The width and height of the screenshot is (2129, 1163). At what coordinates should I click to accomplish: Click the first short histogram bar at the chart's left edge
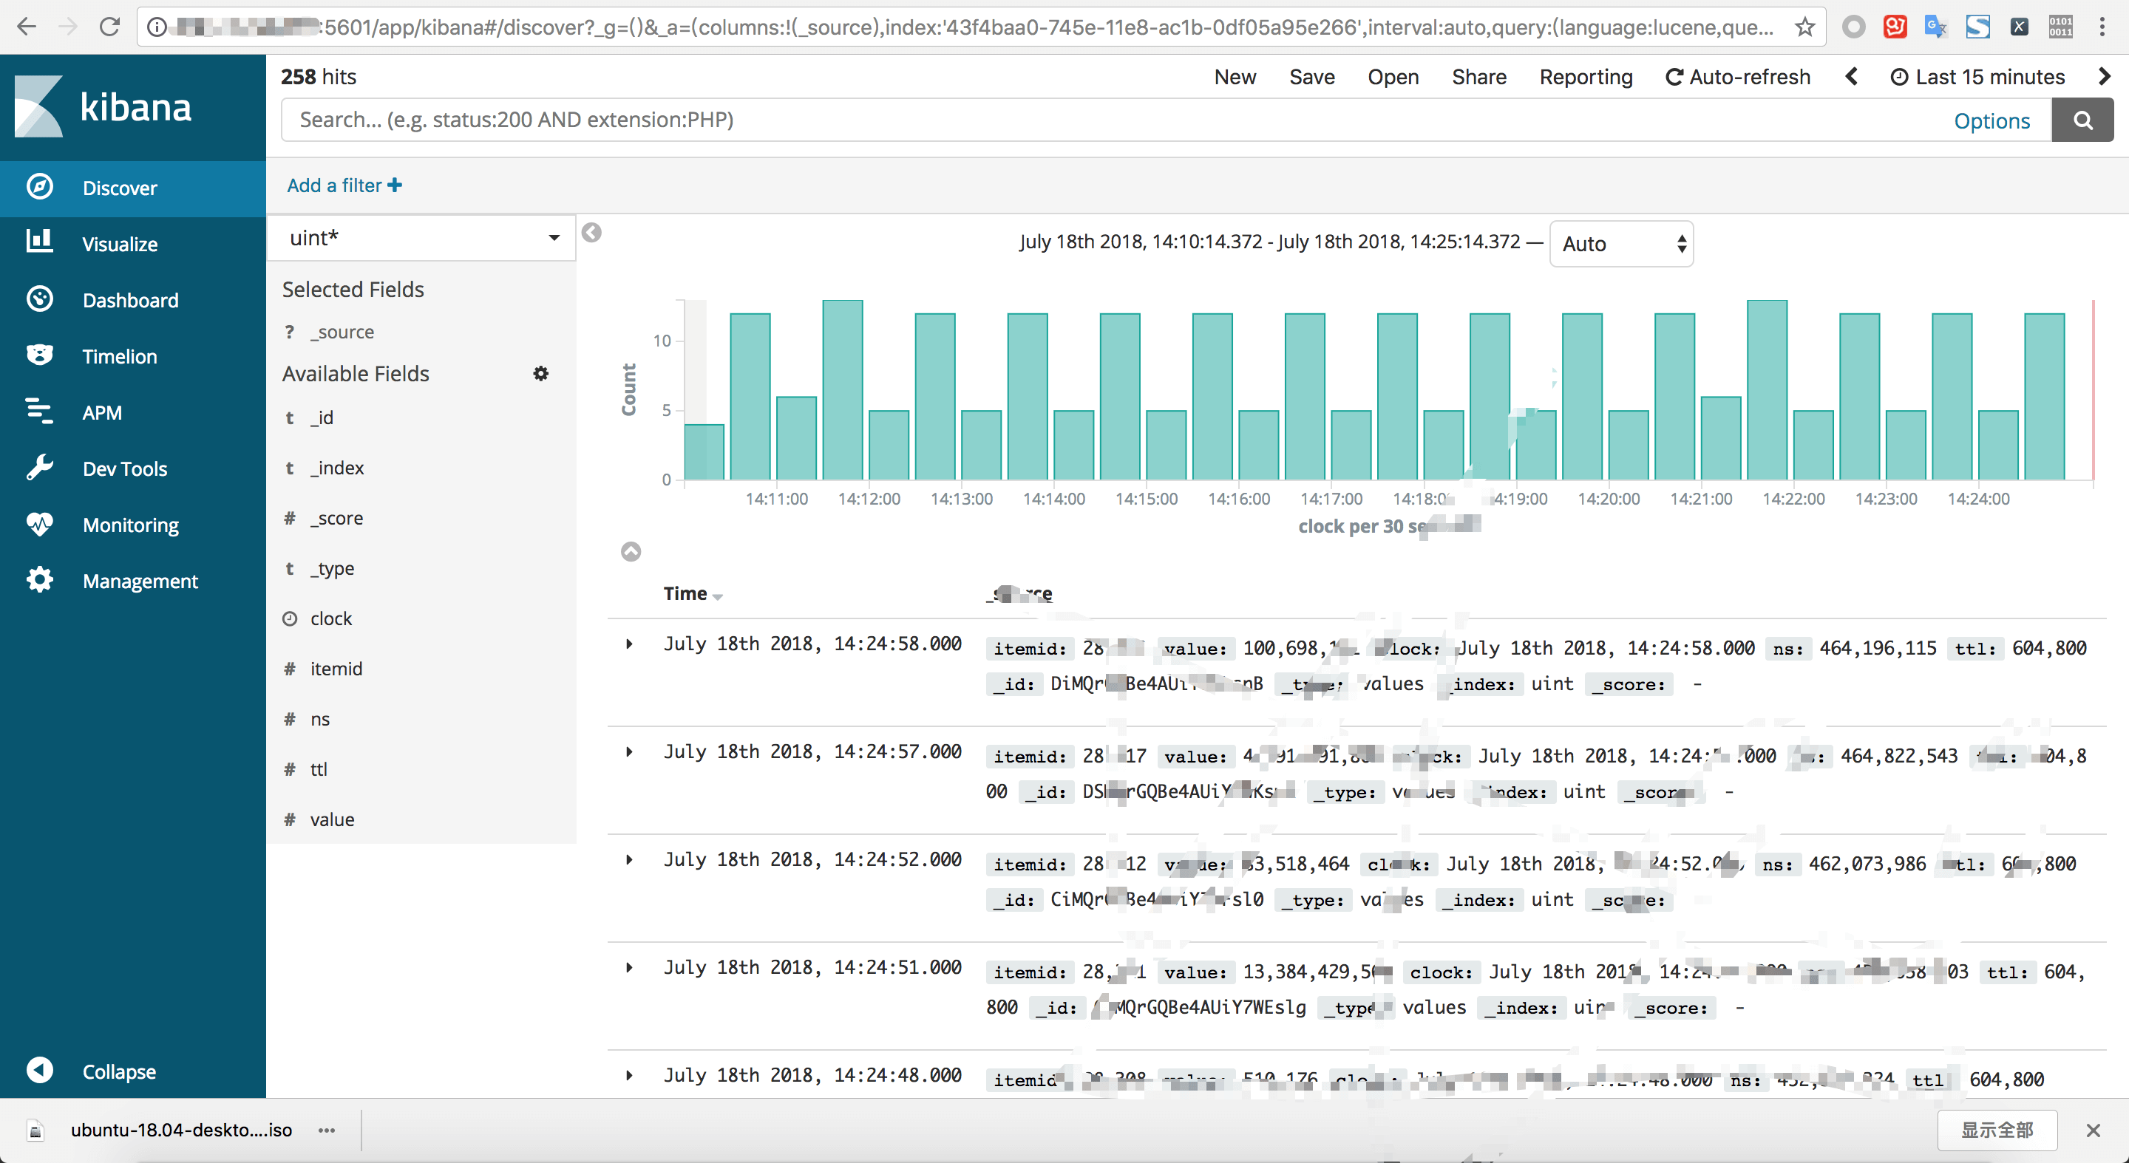coord(704,451)
